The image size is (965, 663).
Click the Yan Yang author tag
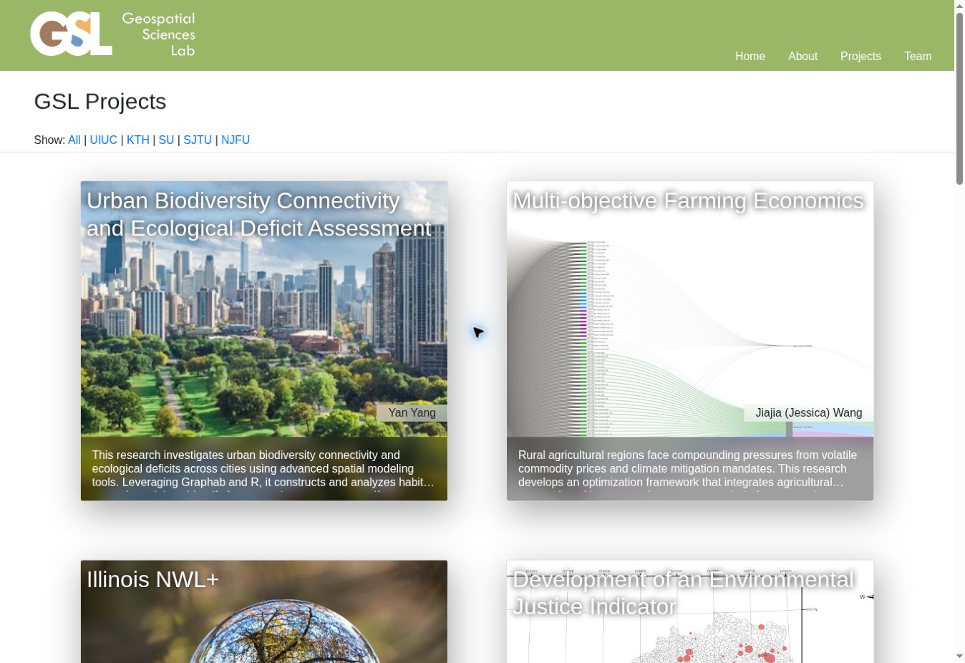tap(412, 413)
